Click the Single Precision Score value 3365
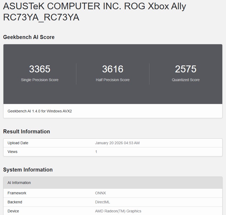This screenshot has height=215, width=226. pyautogui.click(x=40, y=69)
